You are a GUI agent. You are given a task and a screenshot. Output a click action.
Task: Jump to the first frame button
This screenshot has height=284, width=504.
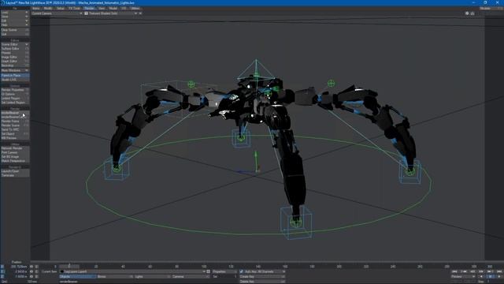coord(454,271)
